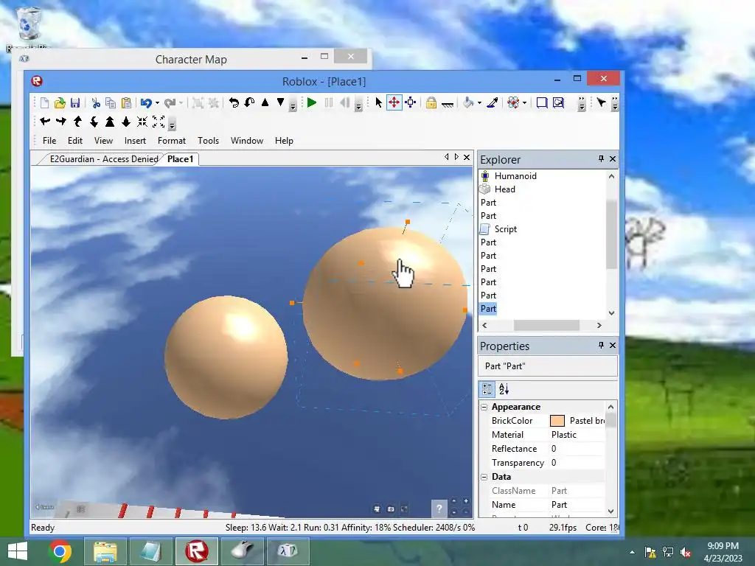Toggle the Explorer panel pin

click(601, 158)
